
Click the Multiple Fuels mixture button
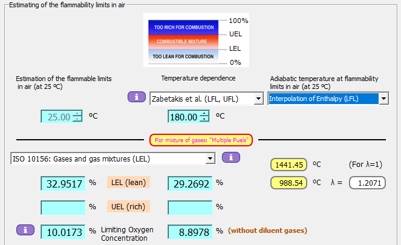coord(201,140)
